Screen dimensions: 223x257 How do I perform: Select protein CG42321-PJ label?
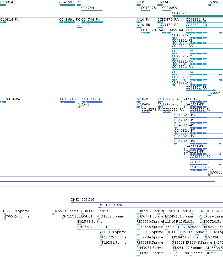coord(190,99)
